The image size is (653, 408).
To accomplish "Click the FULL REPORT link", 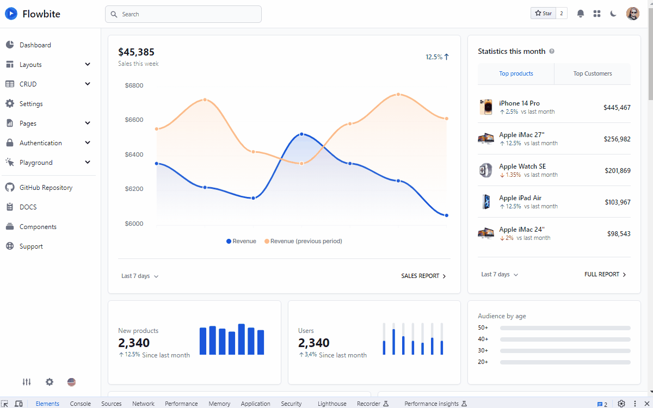I will [605, 274].
